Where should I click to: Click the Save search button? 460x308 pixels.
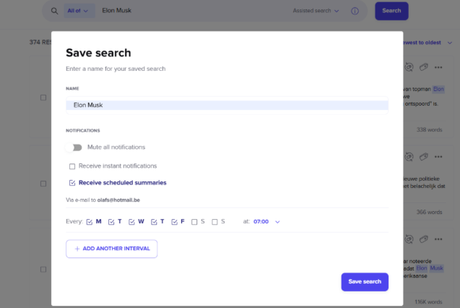point(365,281)
